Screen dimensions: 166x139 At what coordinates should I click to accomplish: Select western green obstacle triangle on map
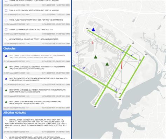96,57
